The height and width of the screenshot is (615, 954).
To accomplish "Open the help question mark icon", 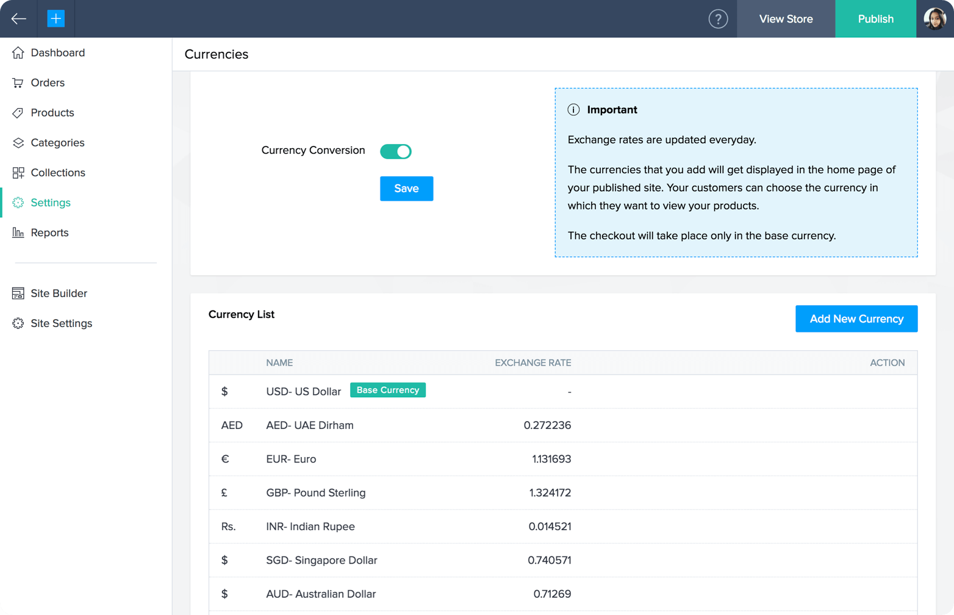I will click(x=718, y=19).
